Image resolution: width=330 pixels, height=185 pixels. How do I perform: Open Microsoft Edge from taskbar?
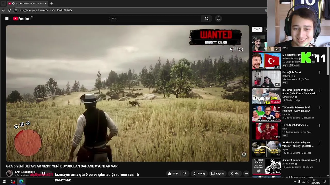click(21, 182)
